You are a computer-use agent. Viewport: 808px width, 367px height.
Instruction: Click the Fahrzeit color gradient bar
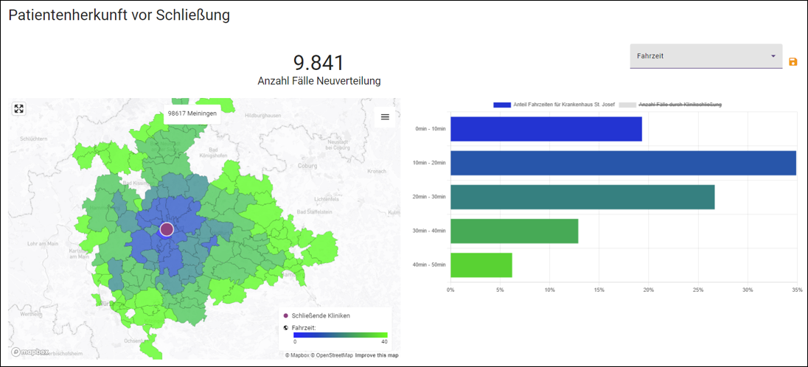340,335
